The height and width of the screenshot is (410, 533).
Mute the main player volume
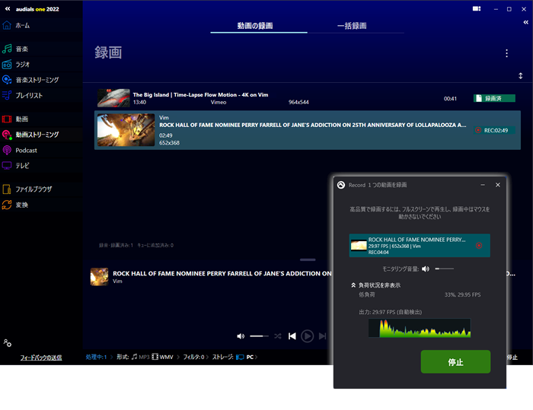pyautogui.click(x=241, y=336)
